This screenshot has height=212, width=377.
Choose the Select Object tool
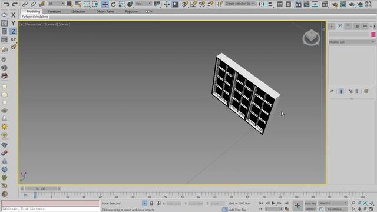(70, 4)
